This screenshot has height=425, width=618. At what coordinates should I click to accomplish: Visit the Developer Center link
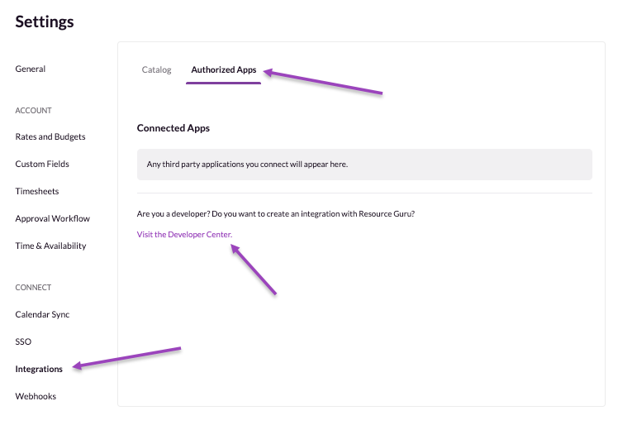(184, 235)
